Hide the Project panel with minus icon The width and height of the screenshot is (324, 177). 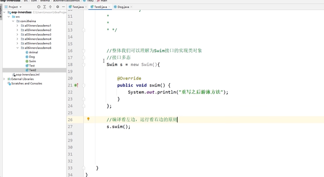point(63,7)
